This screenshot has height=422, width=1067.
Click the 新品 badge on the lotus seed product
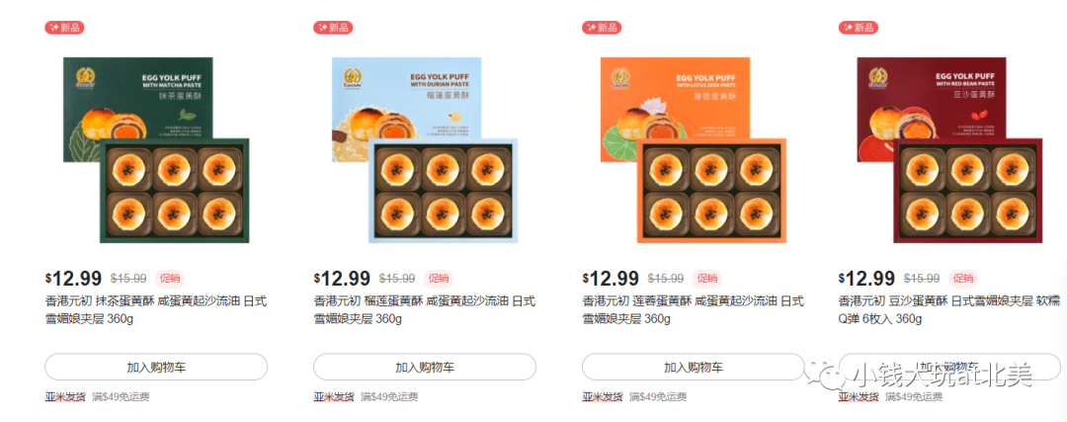pos(602,28)
